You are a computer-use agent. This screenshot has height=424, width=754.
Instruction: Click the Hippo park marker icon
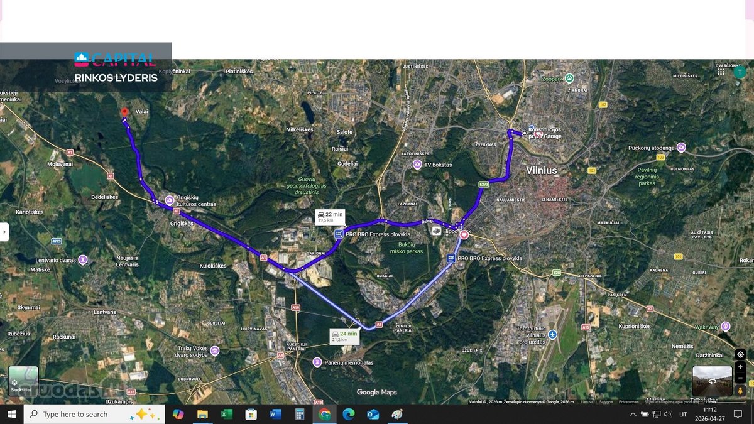pos(437,231)
